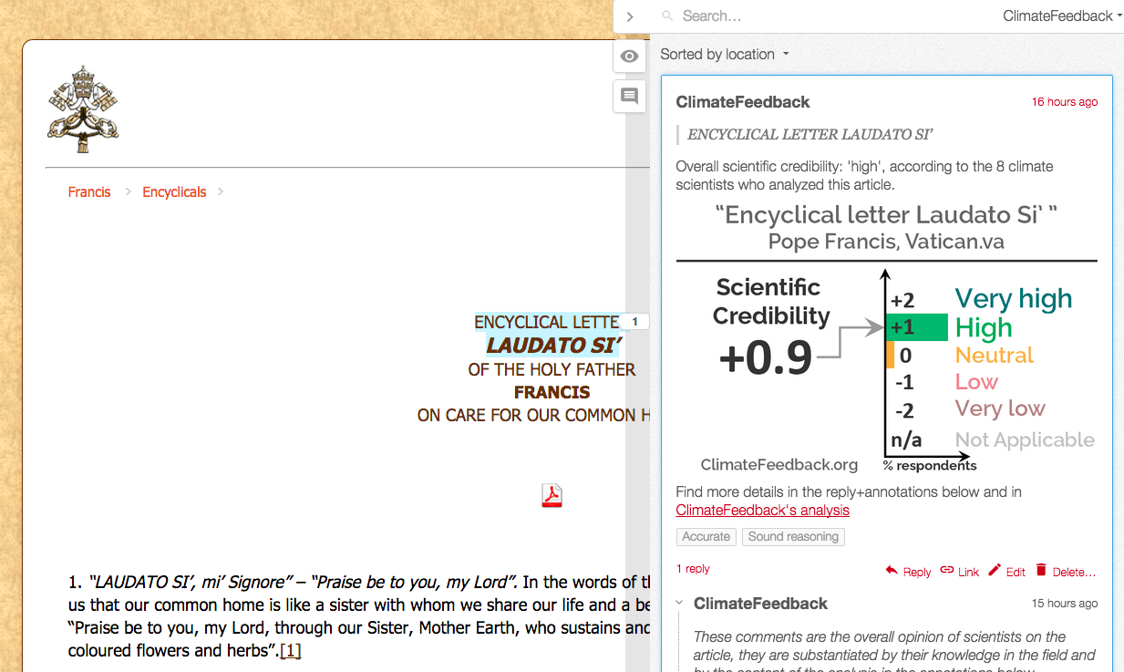Viewport: 1124px width, 672px height.
Task: Click the quoted ENCYCLICAL LETTER LAUDATO SI' excerpt
Action: (809, 135)
